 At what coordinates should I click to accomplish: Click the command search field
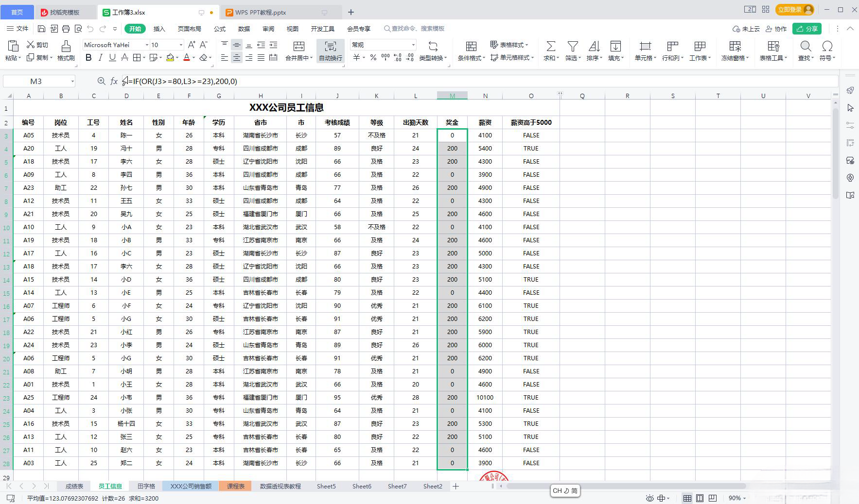tap(414, 29)
